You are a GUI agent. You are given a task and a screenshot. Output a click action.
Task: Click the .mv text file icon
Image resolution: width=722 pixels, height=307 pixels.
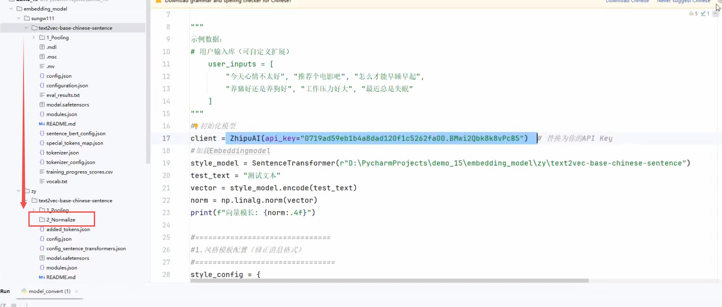click(x=42, y=66)
